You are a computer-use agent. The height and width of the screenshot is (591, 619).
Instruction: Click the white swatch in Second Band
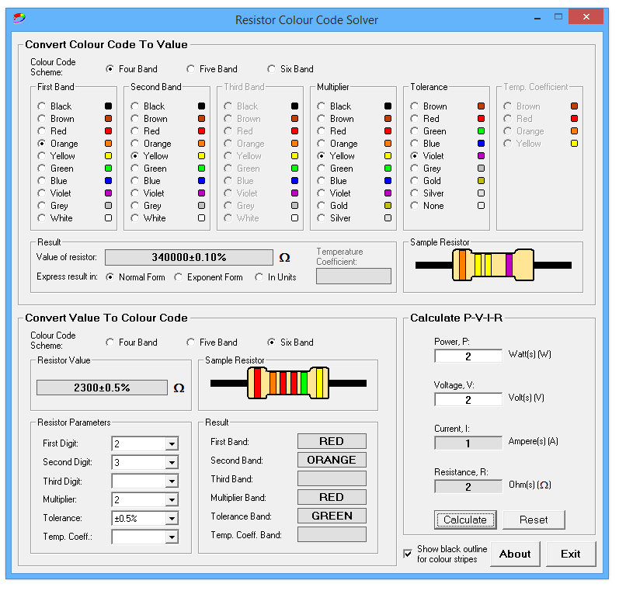point(201,218)
